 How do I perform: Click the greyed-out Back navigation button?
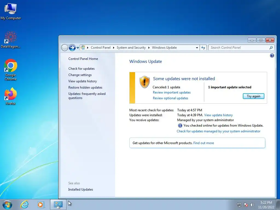click(65, 48)
